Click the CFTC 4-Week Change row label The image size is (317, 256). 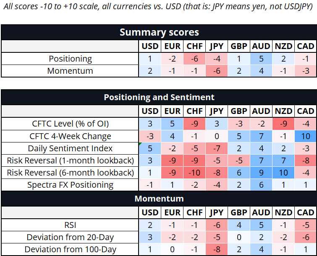(x=71, y=136)
